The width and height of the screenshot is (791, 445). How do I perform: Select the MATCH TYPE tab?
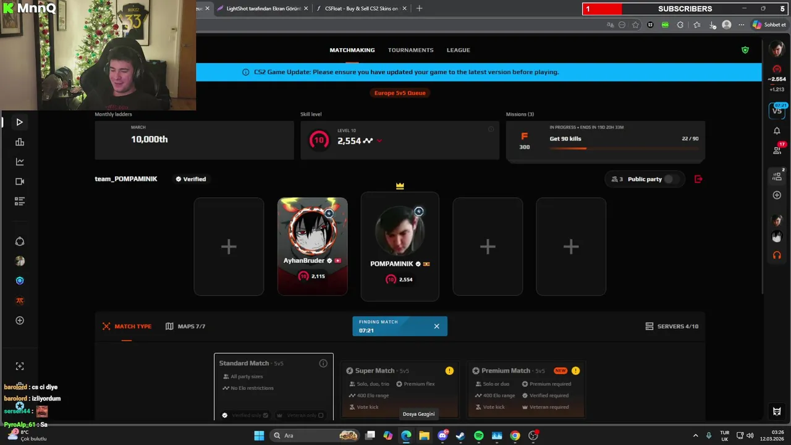tap(127, 326)
